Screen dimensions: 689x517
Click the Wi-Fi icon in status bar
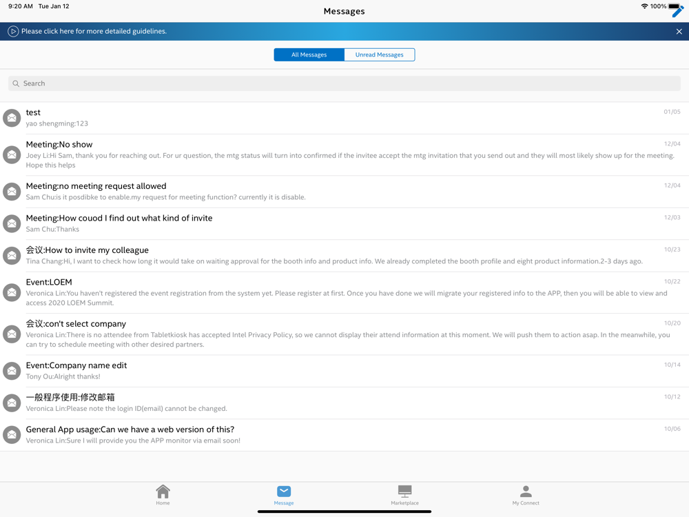[x=644, y=6]
